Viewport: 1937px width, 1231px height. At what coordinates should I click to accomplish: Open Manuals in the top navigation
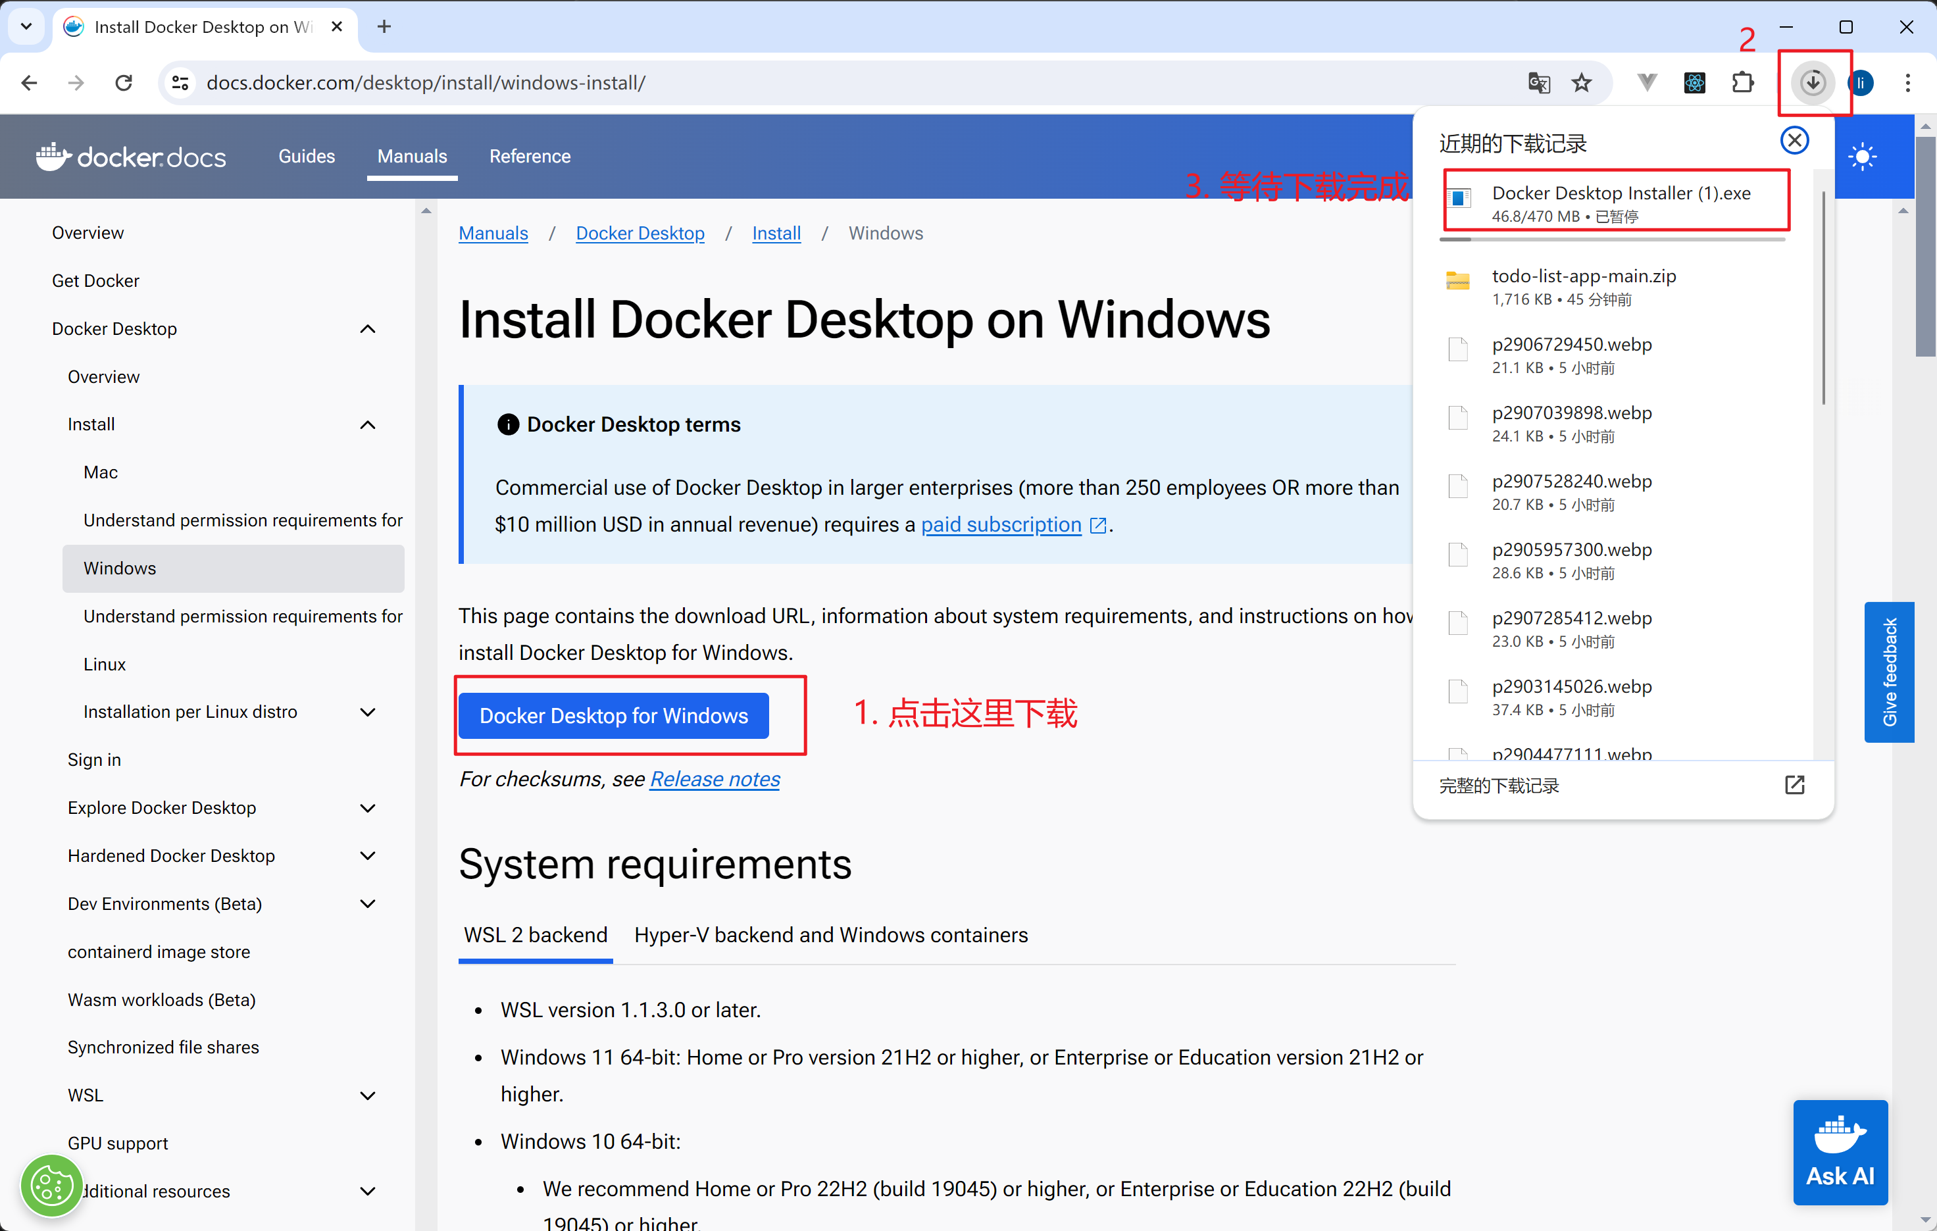(x=412, y=156)
